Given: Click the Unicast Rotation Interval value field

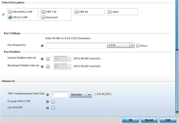Looking at the screenshot, I should pyautogui.click(x=60, y=59).
